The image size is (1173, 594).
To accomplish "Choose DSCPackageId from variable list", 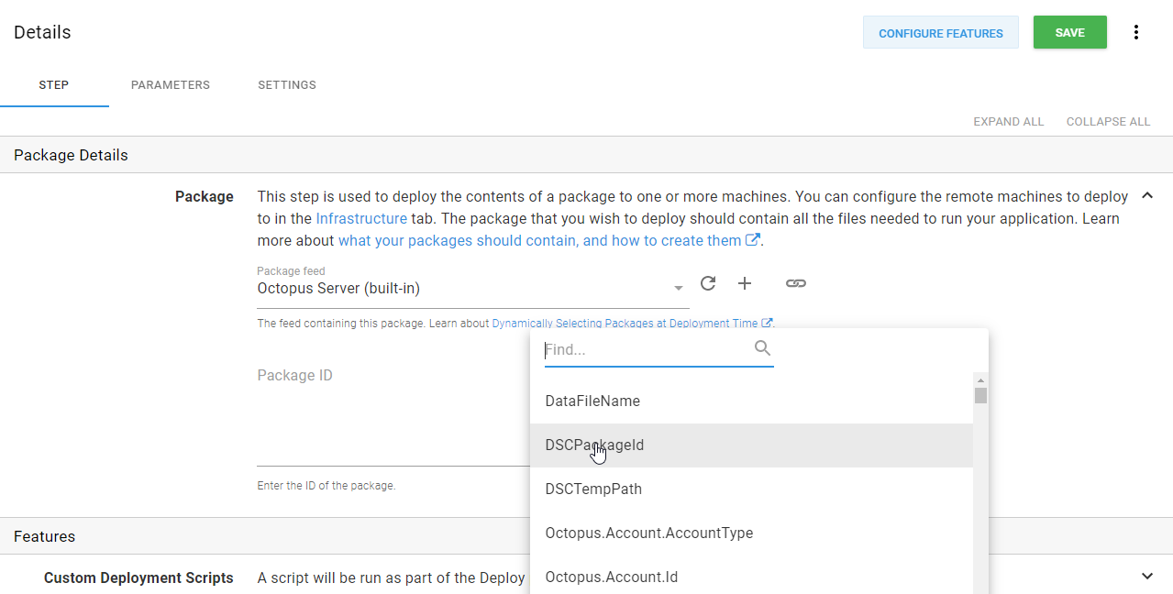I will [x=594, y=445].
